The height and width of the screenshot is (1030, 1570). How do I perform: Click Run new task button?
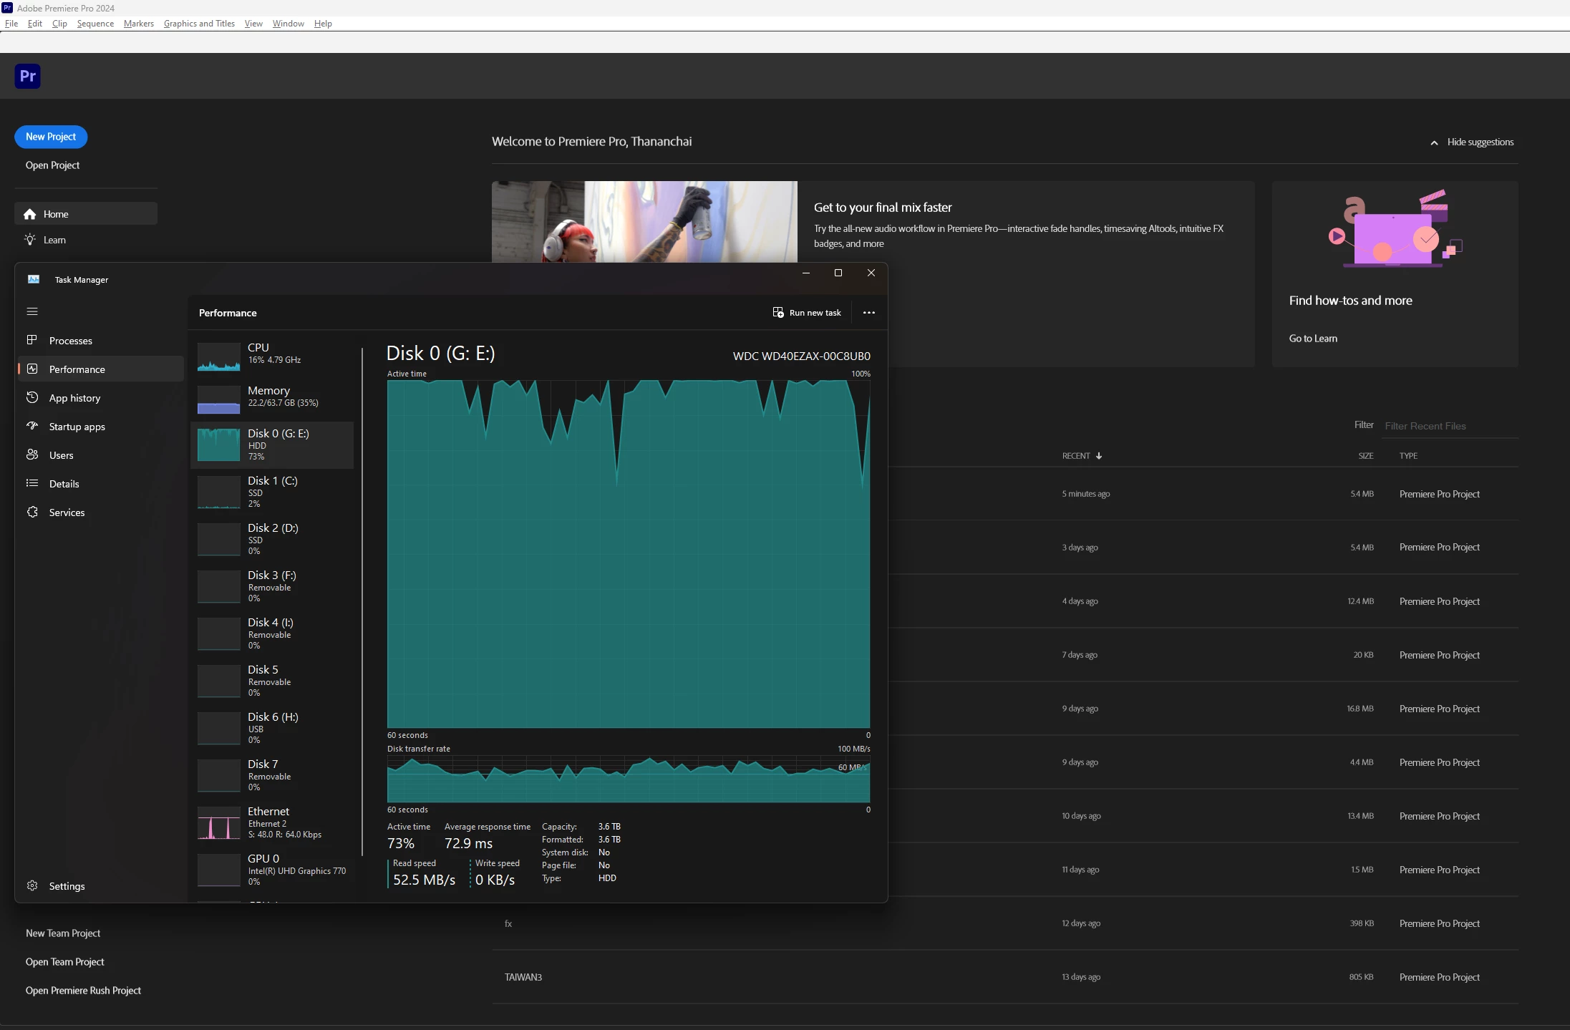tap(807, 313)
